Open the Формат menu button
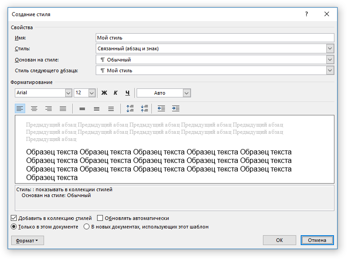 click(x=27, y=241)
